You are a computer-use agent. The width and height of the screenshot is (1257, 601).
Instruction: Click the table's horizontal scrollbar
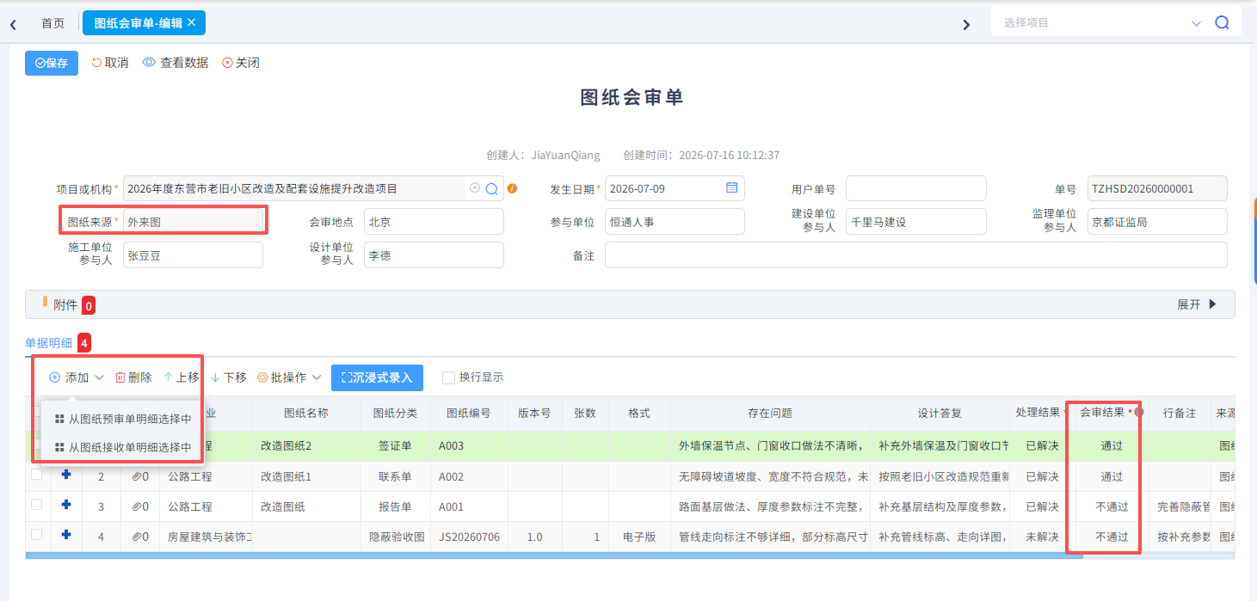click(x=554, y=556)
